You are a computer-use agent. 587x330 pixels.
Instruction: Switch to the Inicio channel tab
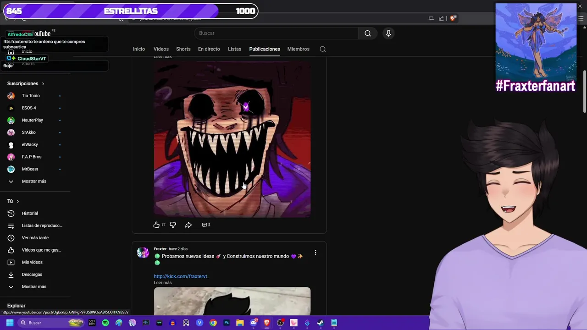click(139, 49)
